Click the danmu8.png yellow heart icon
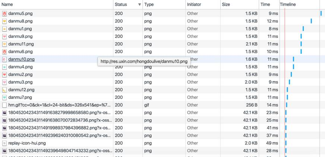Viewport: 325px width, 157px height. 4,21
